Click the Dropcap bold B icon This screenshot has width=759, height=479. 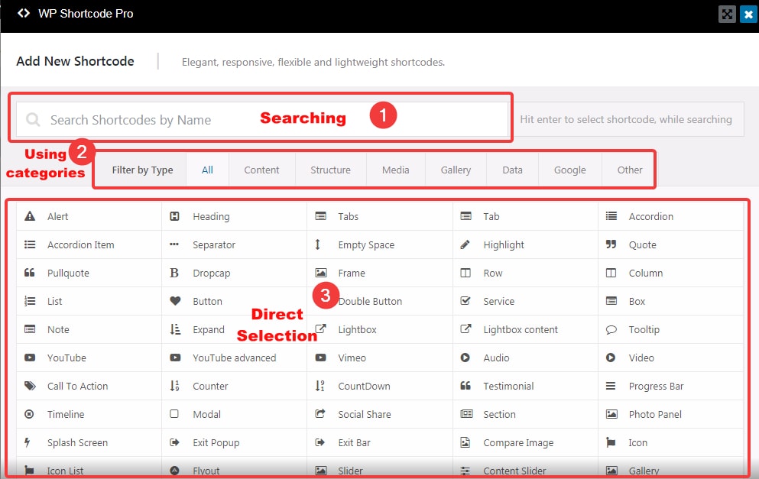pyautogui.click(x=175, y=273)
